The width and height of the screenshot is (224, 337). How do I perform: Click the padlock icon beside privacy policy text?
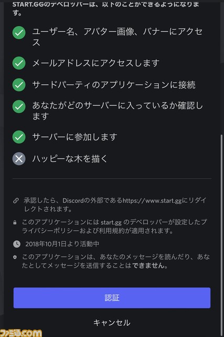tap(15, 222)
